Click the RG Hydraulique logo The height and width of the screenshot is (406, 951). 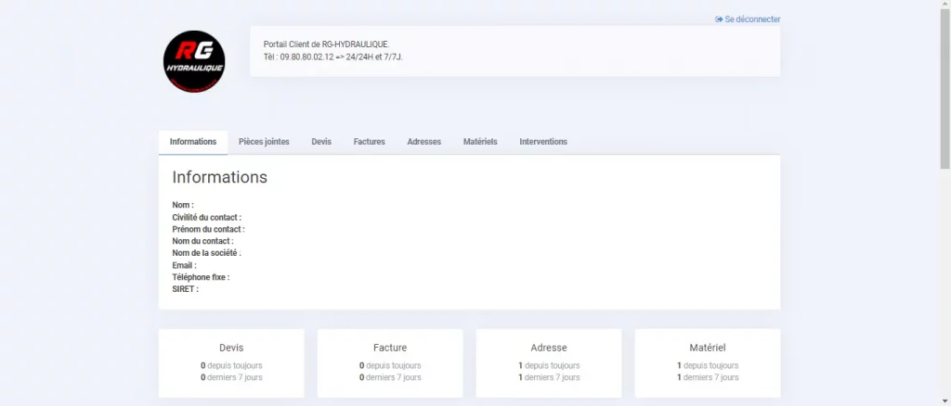(x=194, y=62)
